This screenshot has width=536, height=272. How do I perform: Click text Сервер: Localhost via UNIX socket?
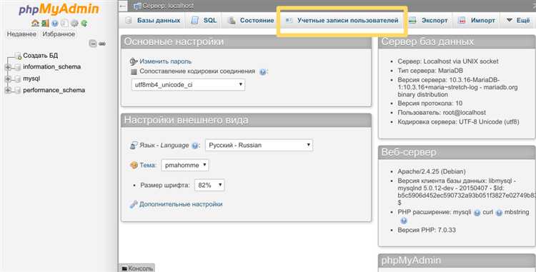click(x=448, y=61)
